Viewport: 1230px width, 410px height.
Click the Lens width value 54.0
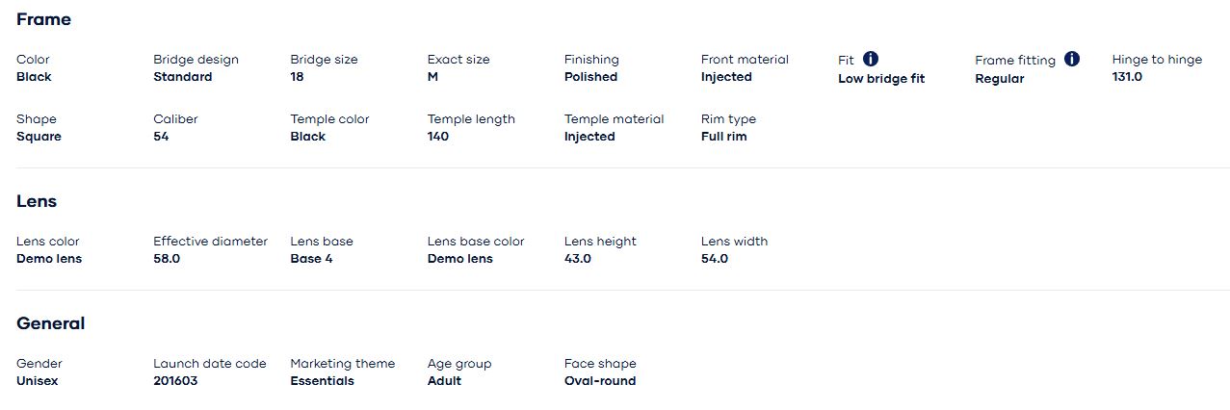pos(715,259)
